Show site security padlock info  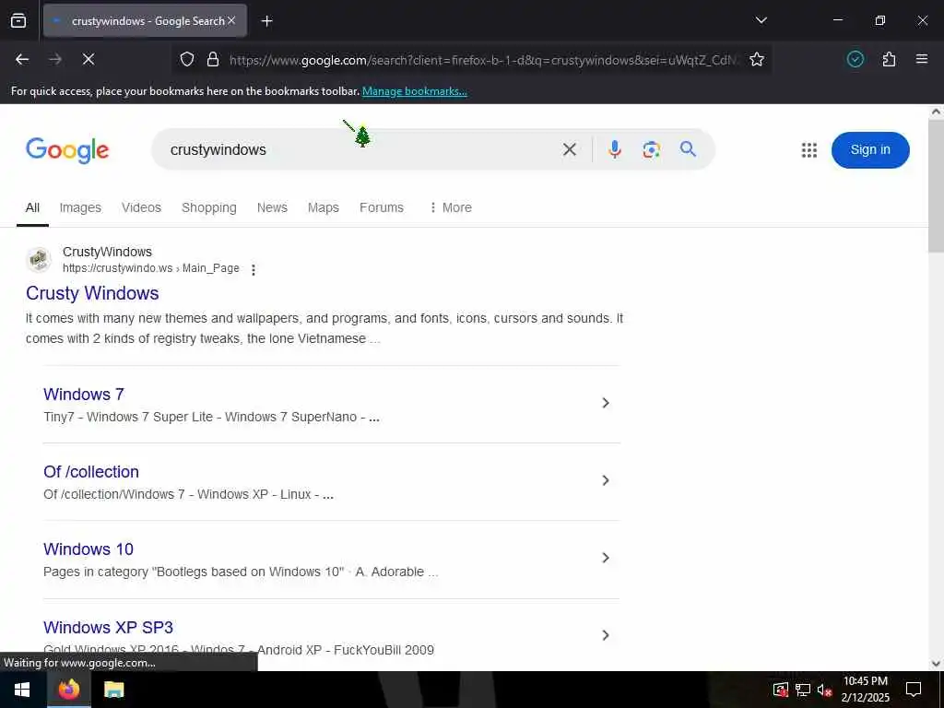[x=213, y=59]
